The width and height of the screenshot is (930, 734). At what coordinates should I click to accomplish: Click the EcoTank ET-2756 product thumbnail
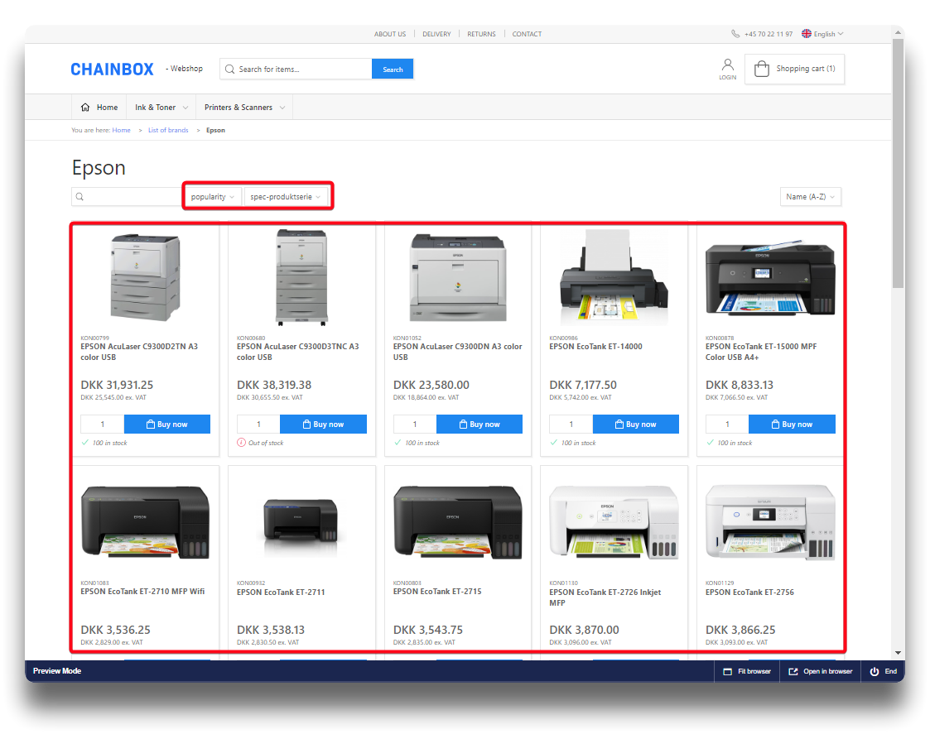point(769,523)
